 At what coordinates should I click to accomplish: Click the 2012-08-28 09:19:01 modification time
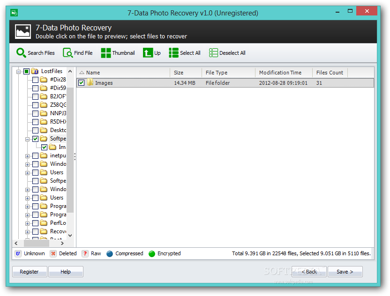[283, 83]
